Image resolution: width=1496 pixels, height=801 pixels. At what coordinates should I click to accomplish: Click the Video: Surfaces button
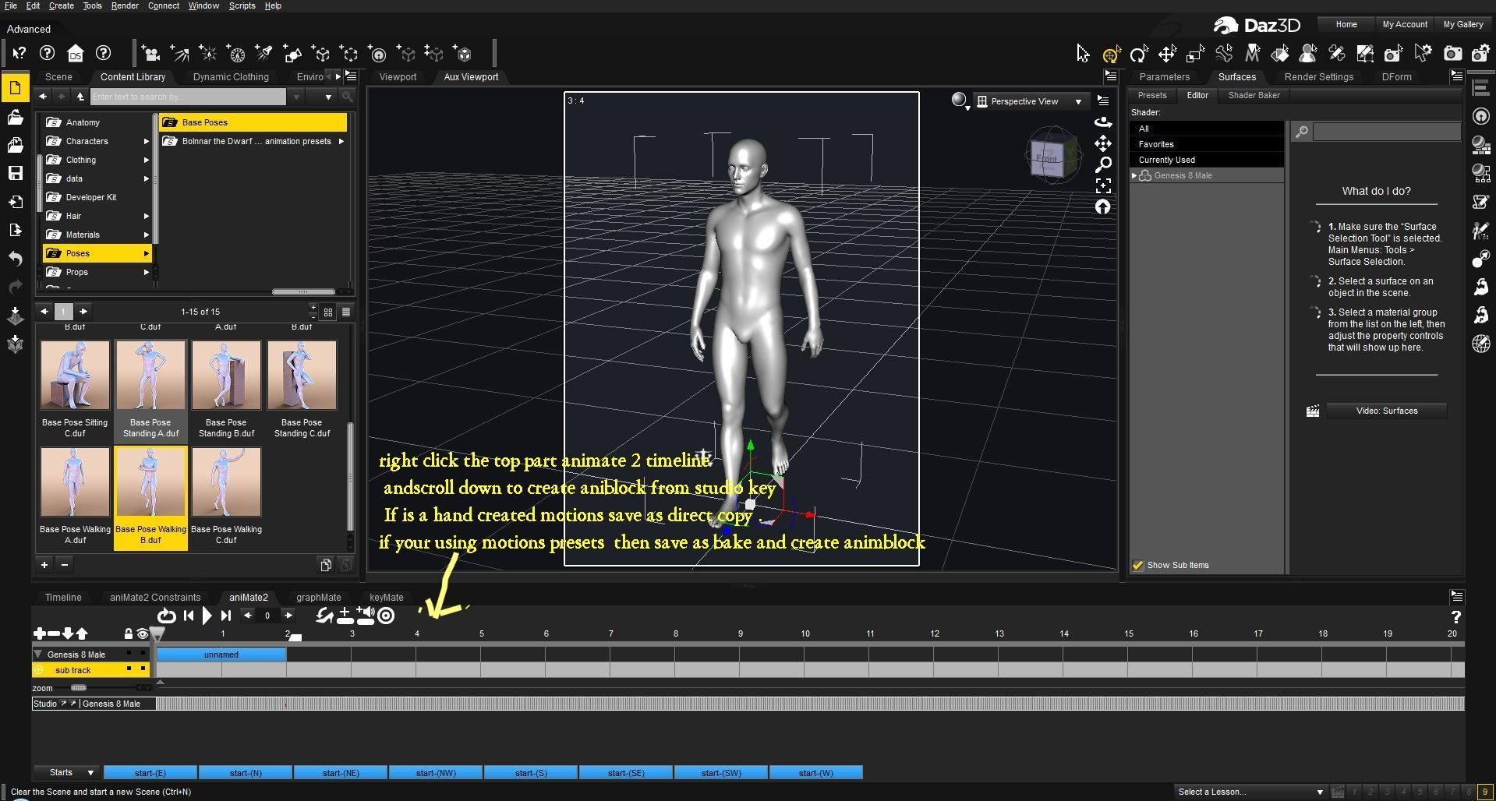[1387, 411]
